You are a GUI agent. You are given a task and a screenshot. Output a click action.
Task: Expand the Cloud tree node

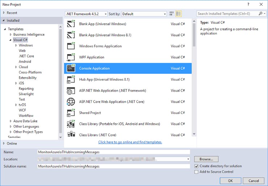(x=16, y=67)
